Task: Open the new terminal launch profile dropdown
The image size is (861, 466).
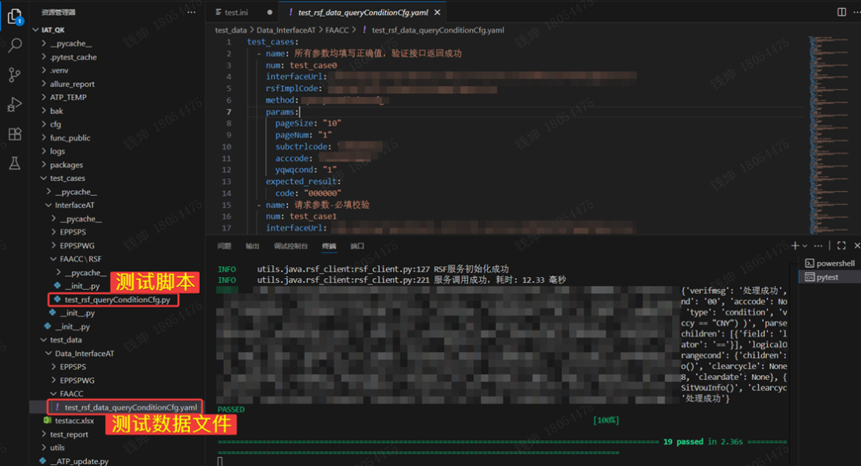Action: point(805,246)
